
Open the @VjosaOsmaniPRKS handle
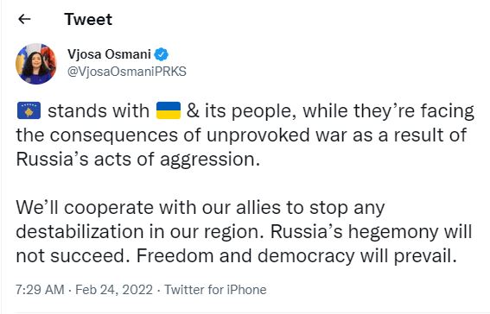(x=127, y=72)
